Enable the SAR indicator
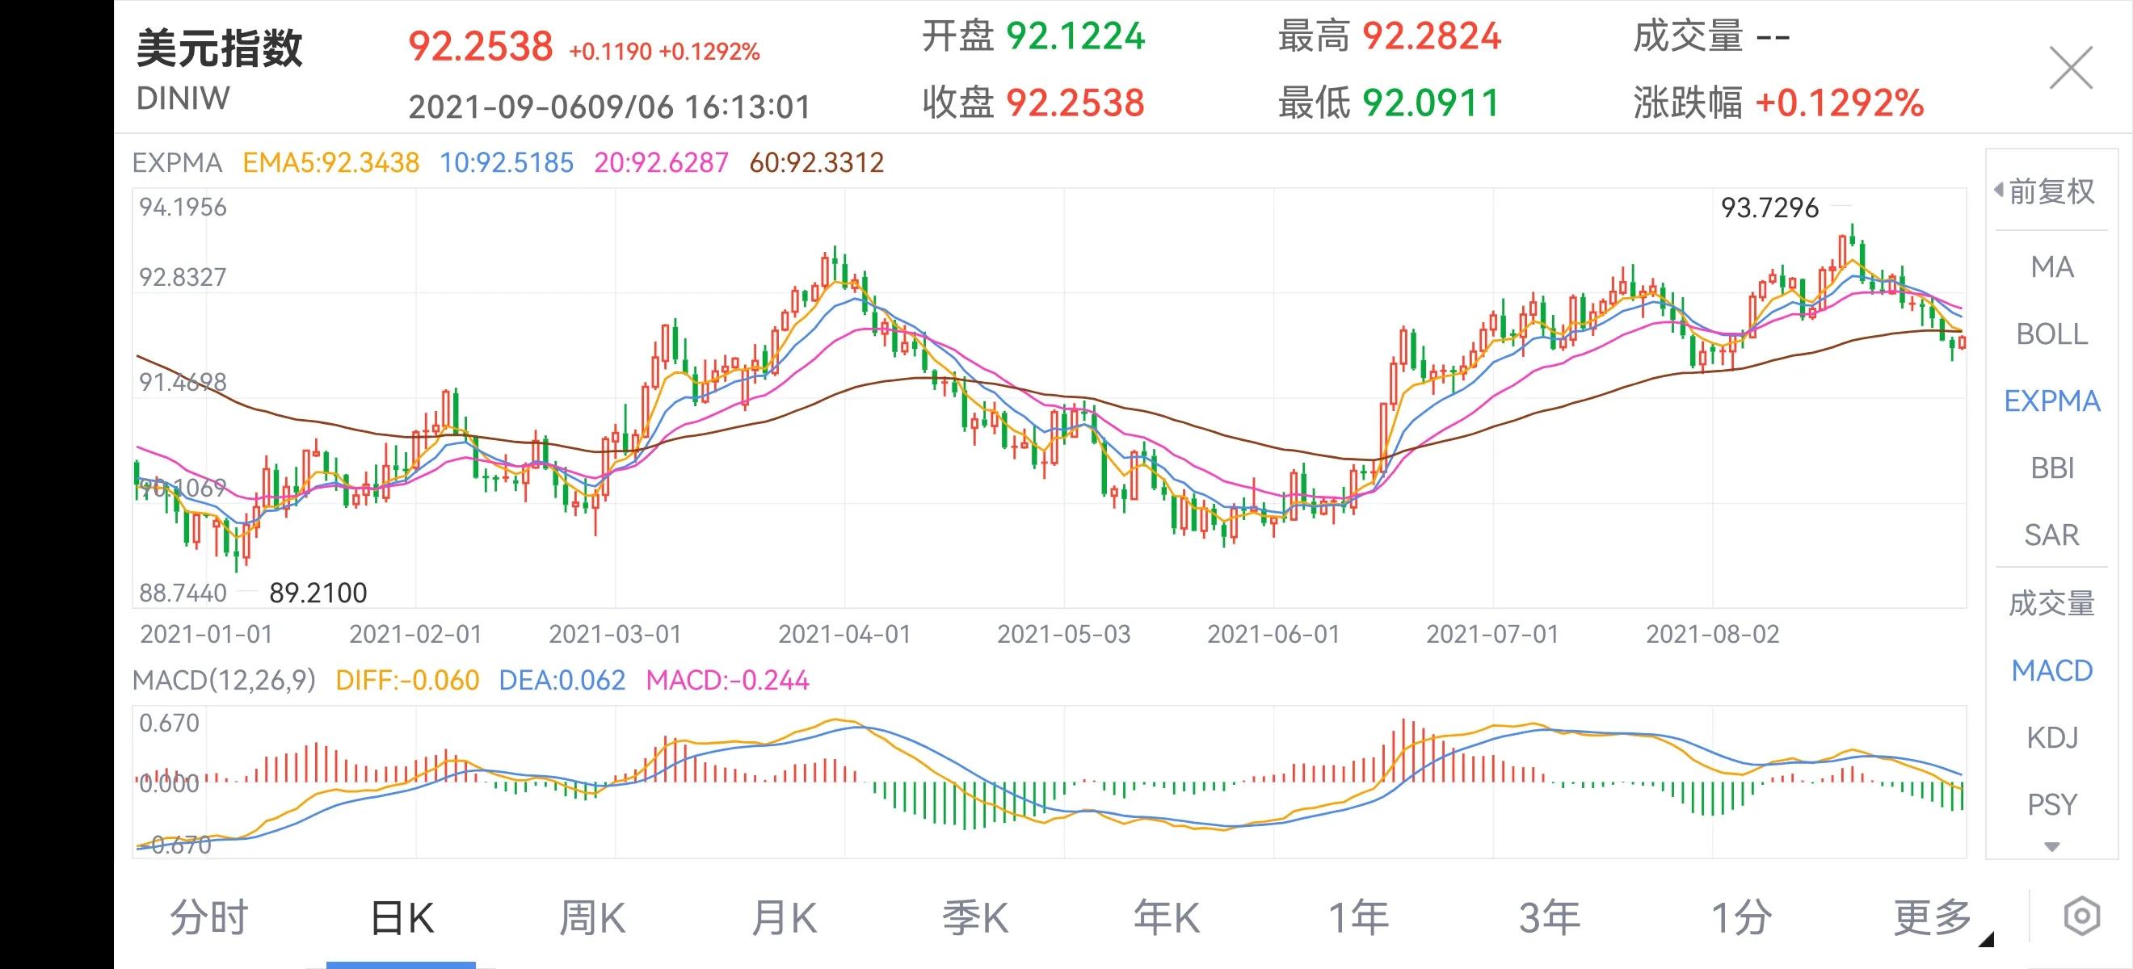 (x=2052, y=535)
